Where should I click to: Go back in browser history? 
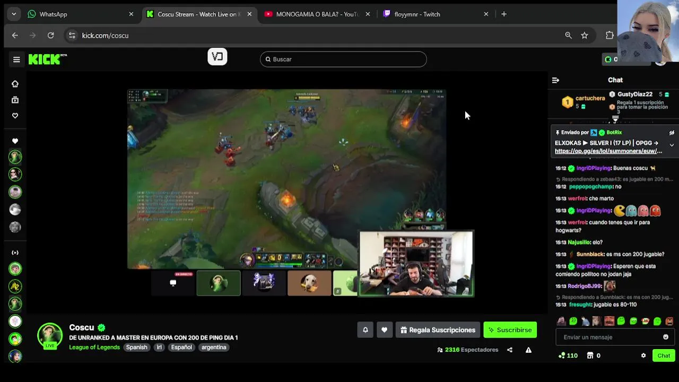(15, 36)
